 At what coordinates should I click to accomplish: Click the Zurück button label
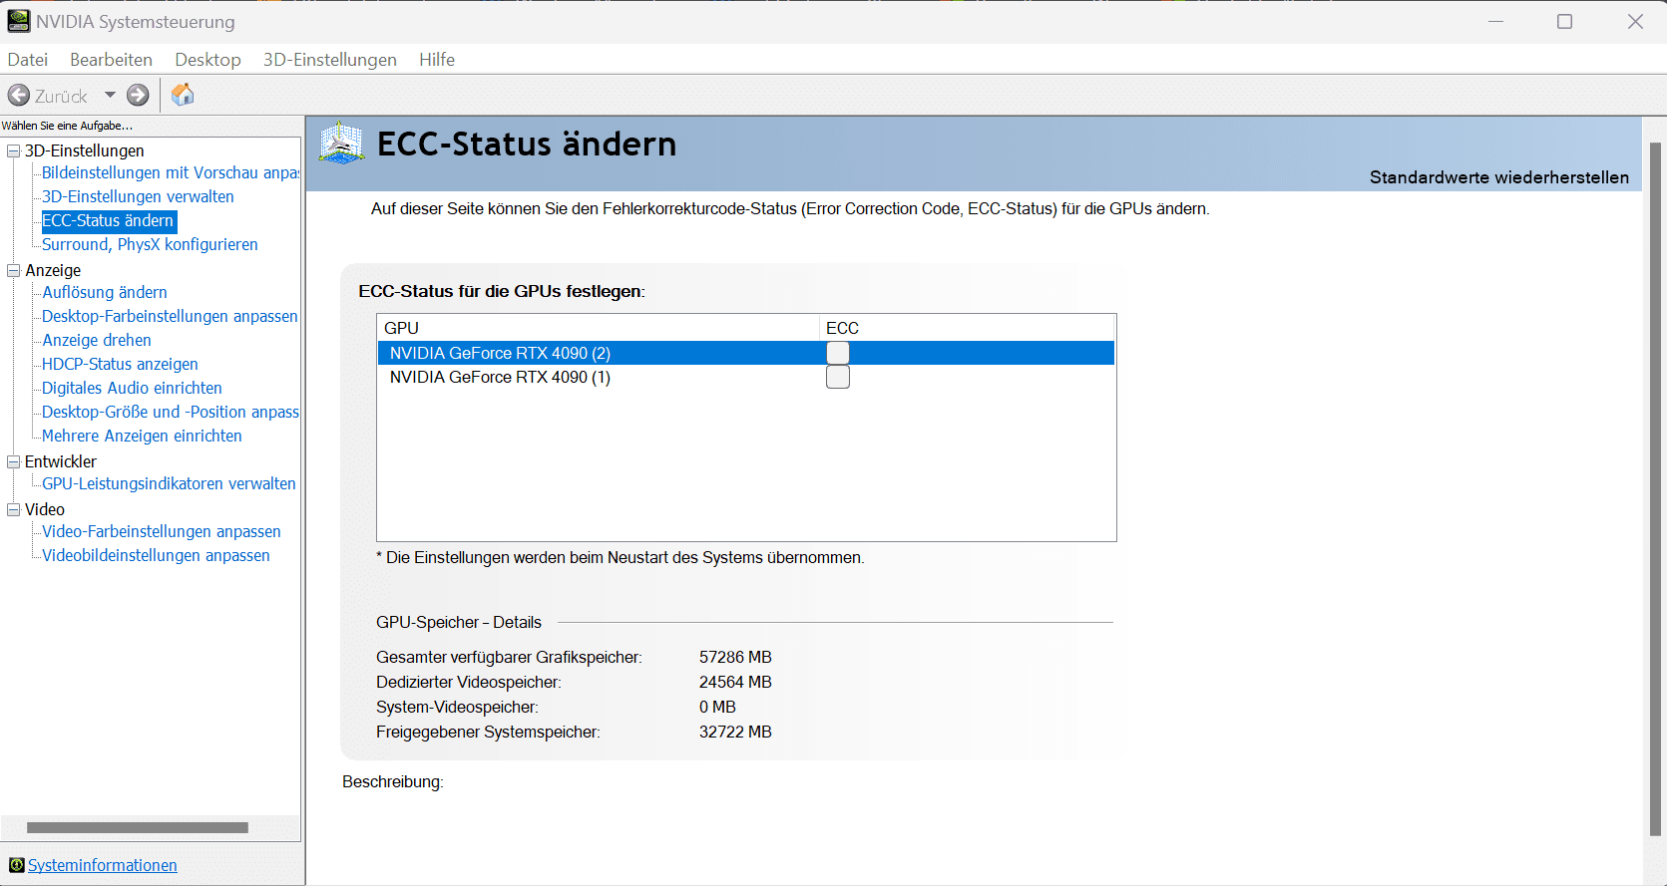coord(61,96)
